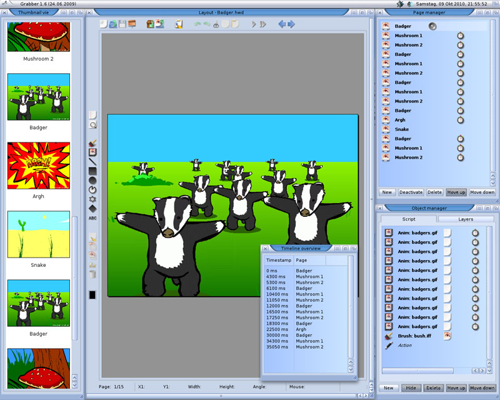The width and height of the screenshot is (500, 400).
Task: Click the Thumbnail view vertical scrollbar handle
Action: pos(74,279)
